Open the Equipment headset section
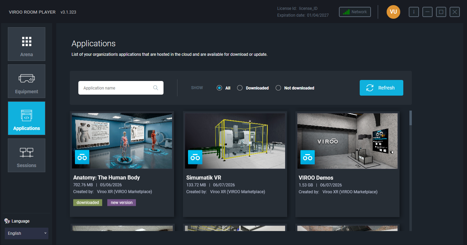The width and height of the screenshot is (467, 245). [x=27, y=81]
